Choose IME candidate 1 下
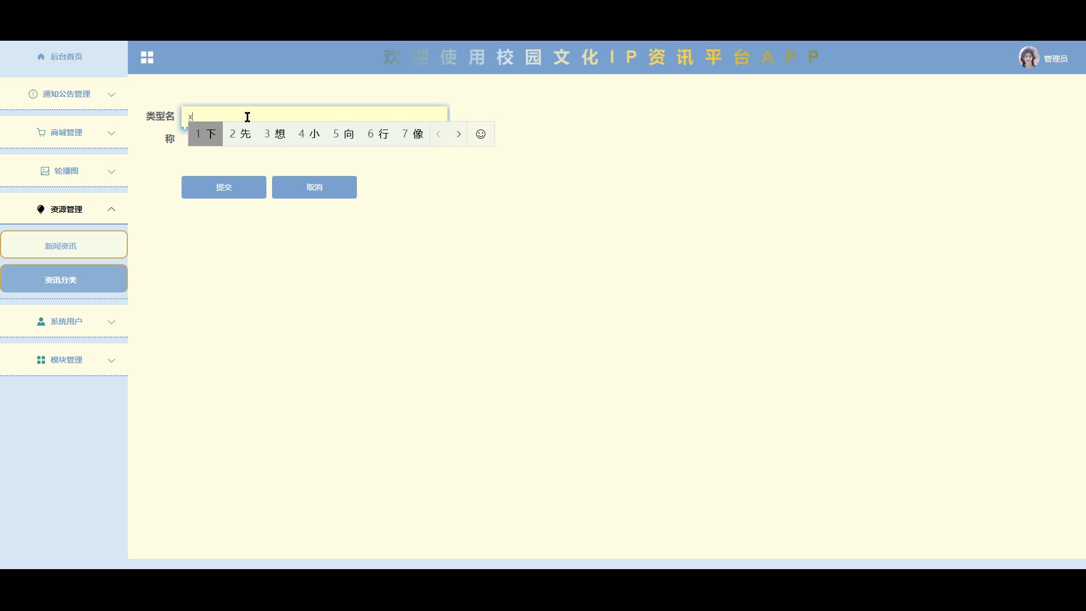 pyautogui.click(x=206, y=134)
